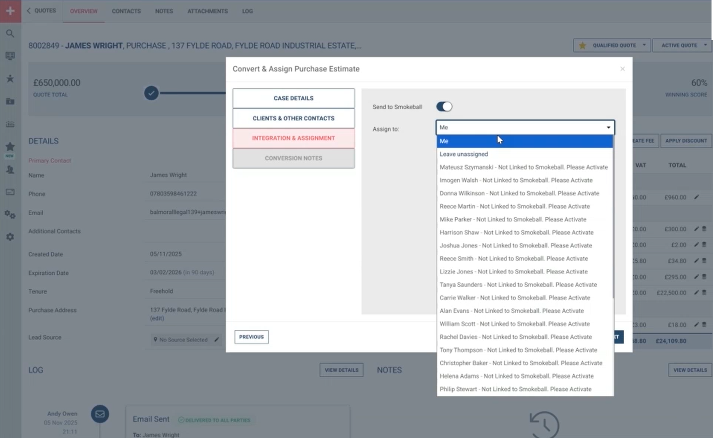Click the star icon on Qualified Quote
The width and height of the screenshot is (713, 438).
583,45
